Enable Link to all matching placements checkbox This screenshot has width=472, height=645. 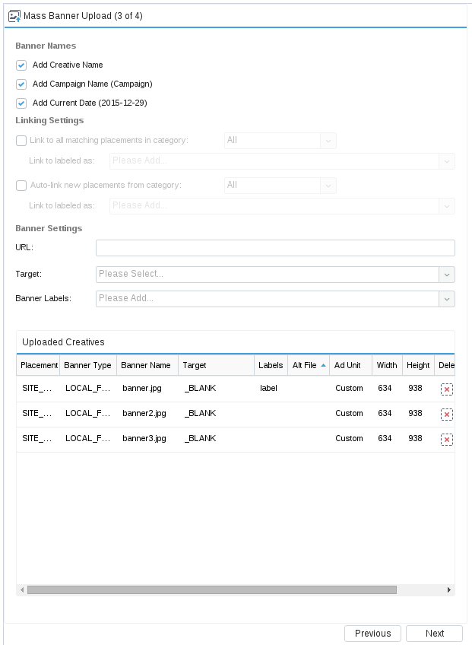point(21,141)
